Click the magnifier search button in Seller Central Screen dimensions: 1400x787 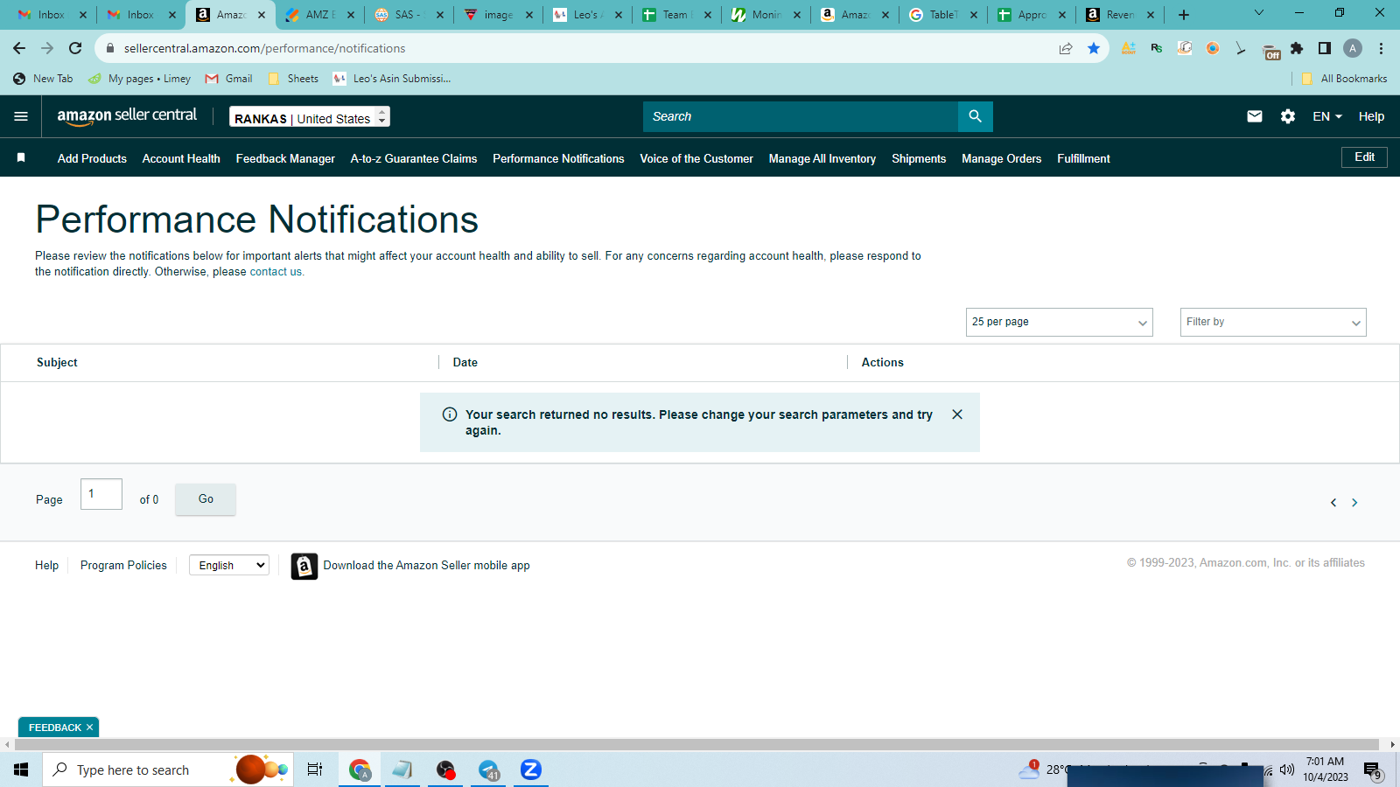[x=976, y=116]
